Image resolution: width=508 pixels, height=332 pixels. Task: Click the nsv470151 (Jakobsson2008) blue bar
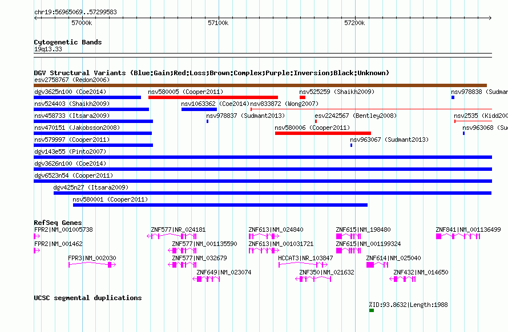click(x=92, y=133)
